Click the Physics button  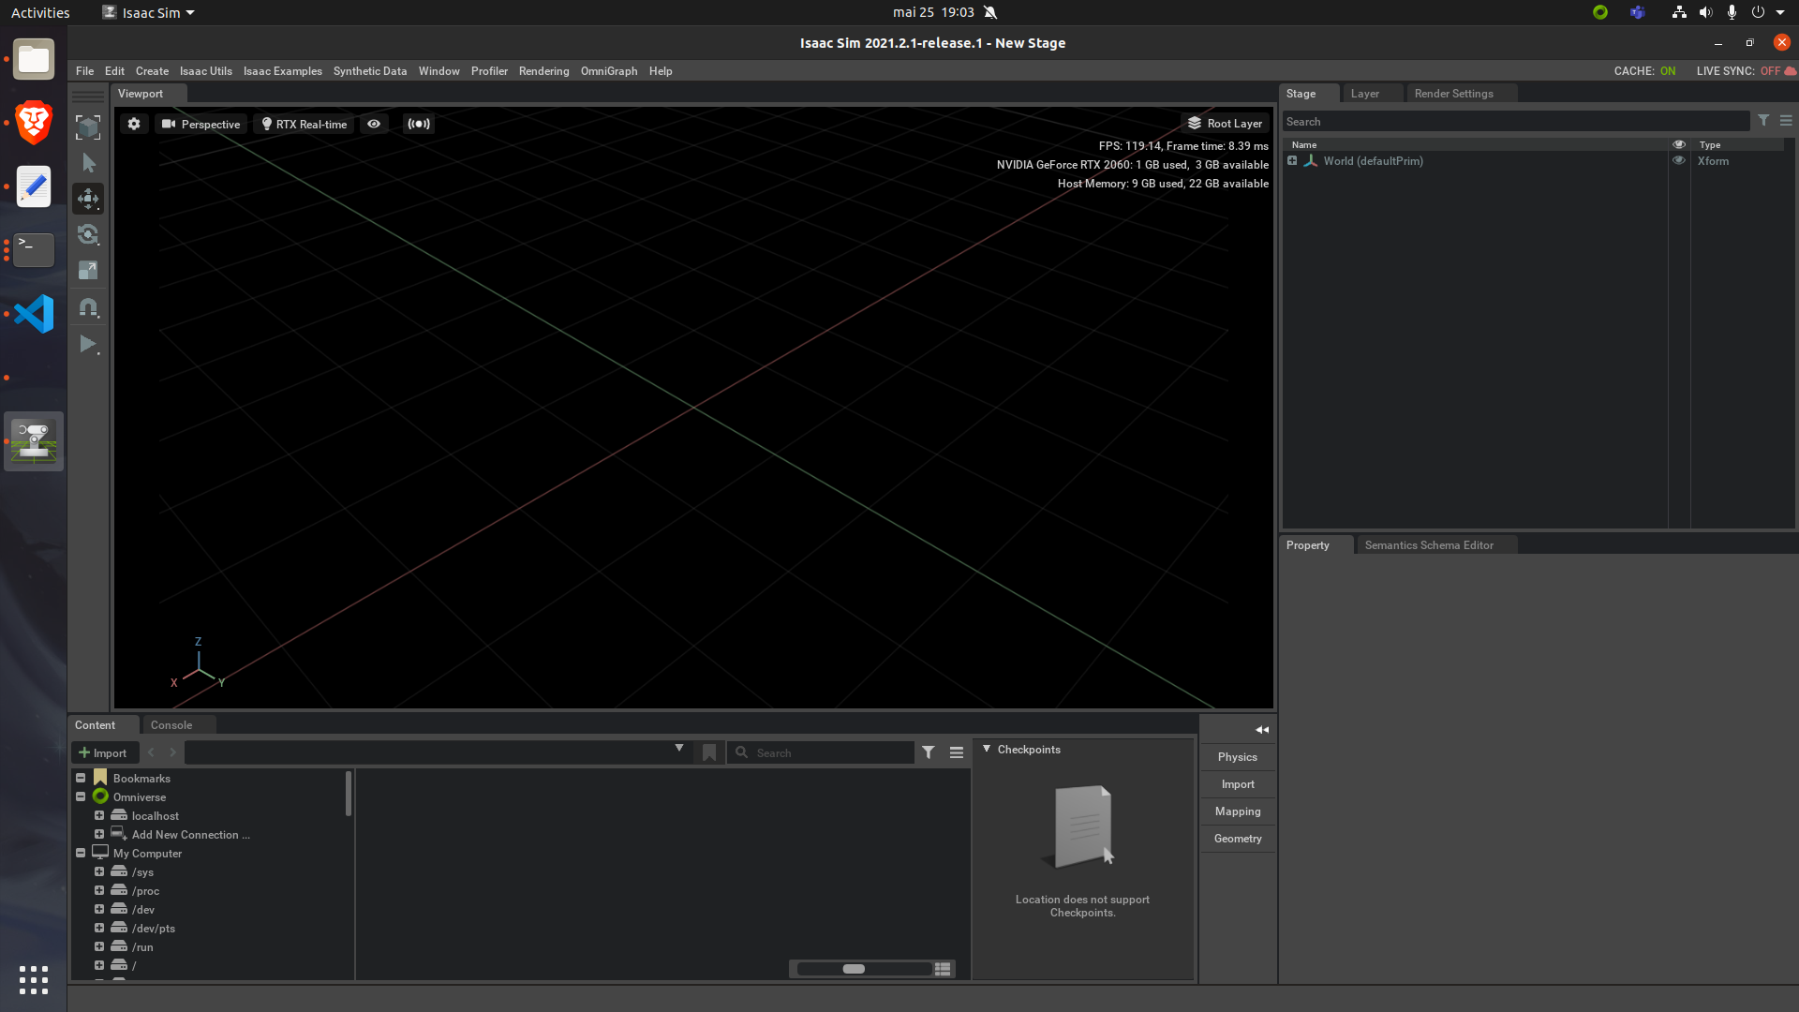click(x=1238, y=757)
